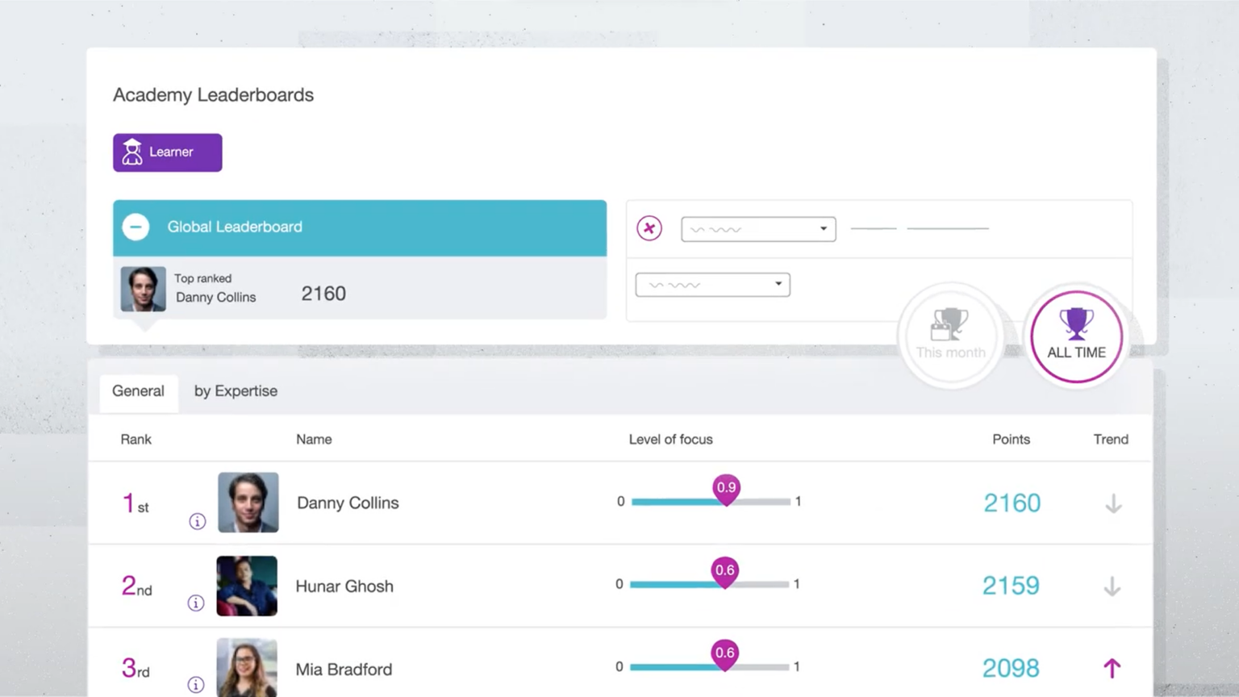Expand the Global Leaderboard minus control
The width and height of the screenshot is (1239, 697).
tap(136, 227)
